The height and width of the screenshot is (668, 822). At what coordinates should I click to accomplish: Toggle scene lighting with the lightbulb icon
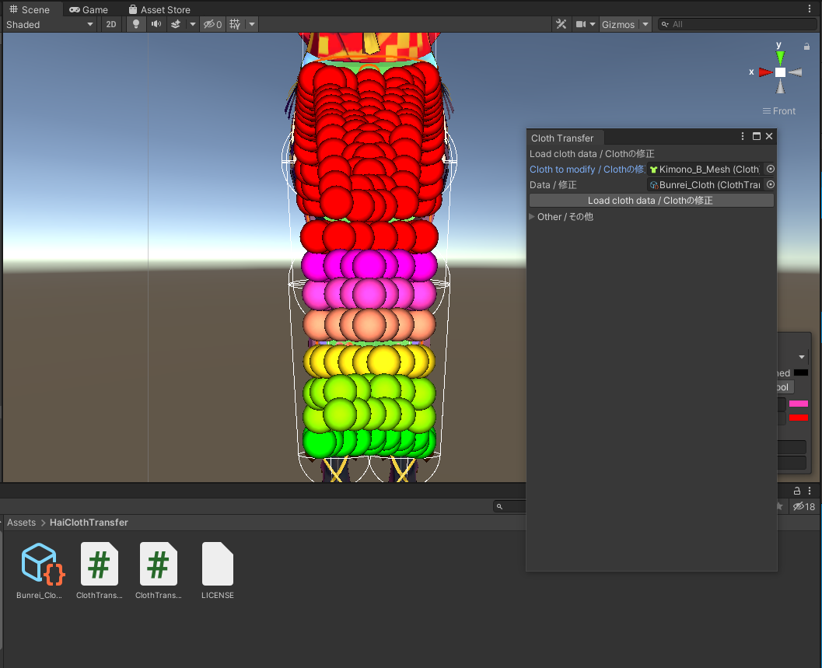pyautogui.click(x=136, y=24)
